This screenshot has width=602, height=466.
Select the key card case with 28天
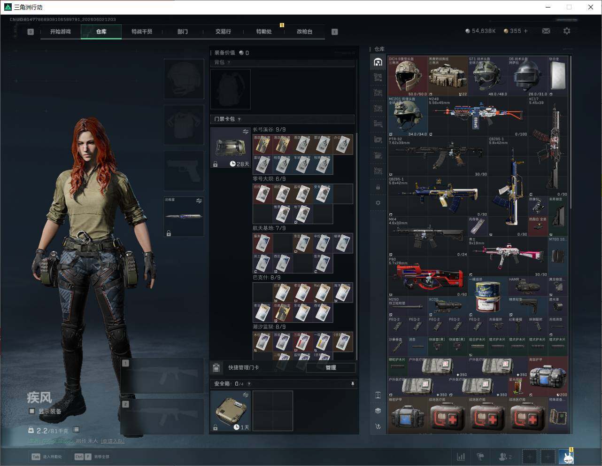pyautogui.click(x=230, y=148)
